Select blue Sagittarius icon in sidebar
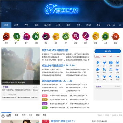Screen dimensions: 123x123 pos(98,77)
